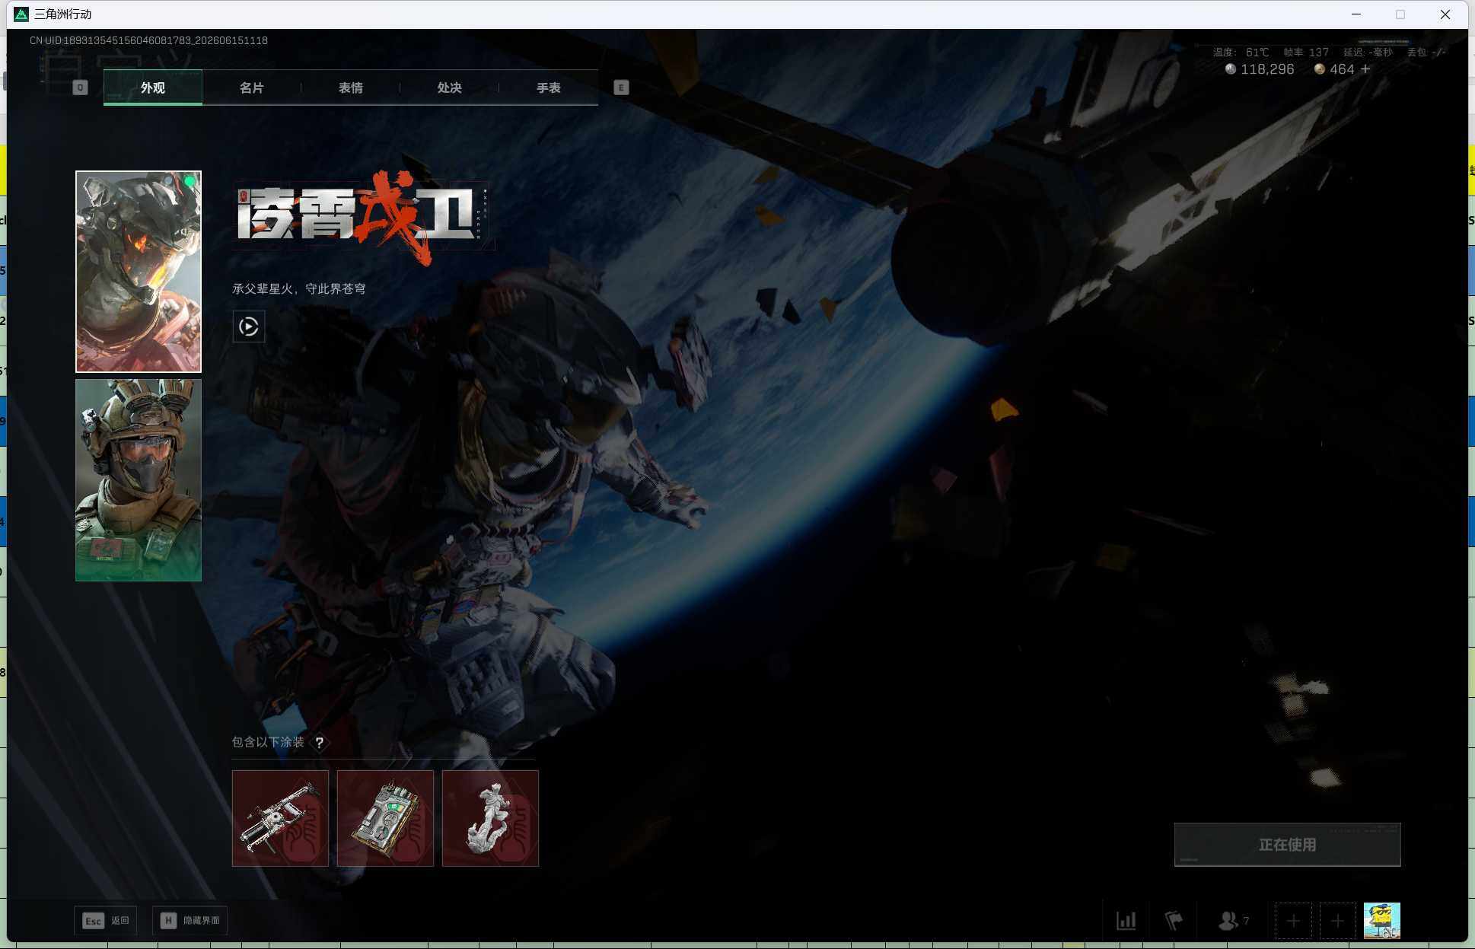Click the Esc 返回 back button
The width and height of the screenshot is (1475, 949).
[x=106, y=921]
